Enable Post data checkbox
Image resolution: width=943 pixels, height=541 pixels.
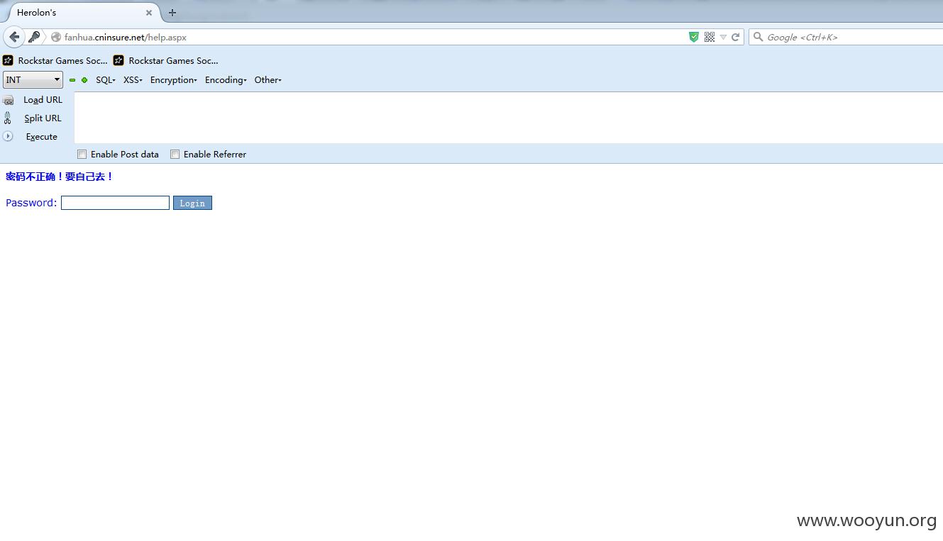pyautogui.click(x=82, y=154)
